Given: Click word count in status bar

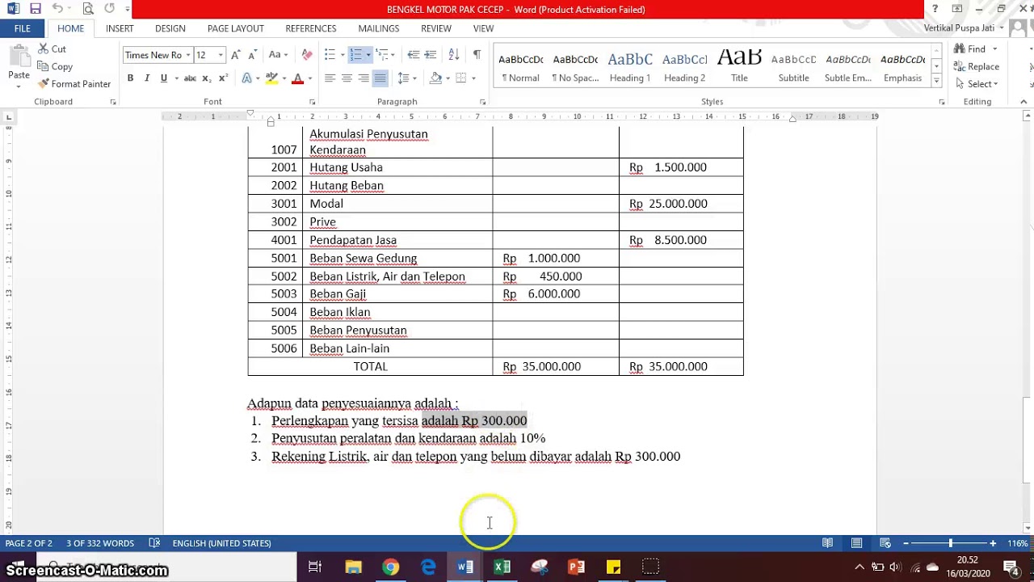Looking at the screenshot, I should (100, 543).
